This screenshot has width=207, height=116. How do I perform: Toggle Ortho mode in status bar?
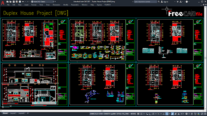point(150,114)
